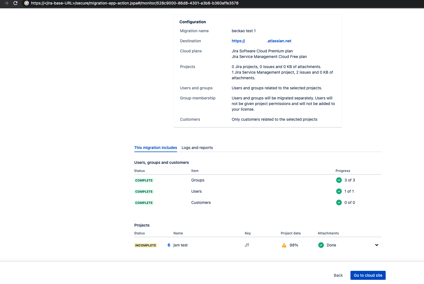Switch to the Logs and reports tab
The height and width of the screenshot is (284, 424).
(x=197, y=148)
